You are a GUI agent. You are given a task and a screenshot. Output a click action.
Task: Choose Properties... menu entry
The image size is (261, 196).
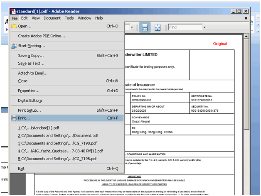pos(67,91)
